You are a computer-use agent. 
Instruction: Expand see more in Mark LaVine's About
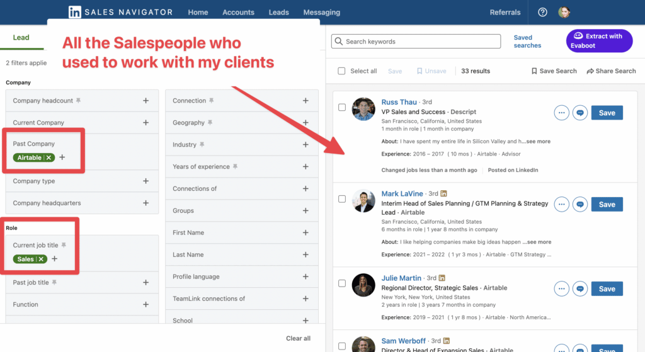(539, 242)
